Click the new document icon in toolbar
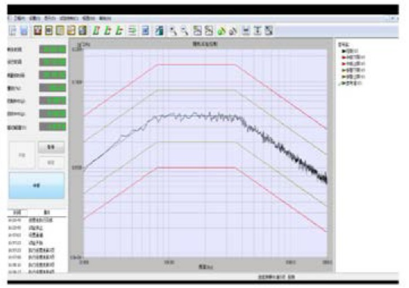Viewport: 409px width, 288px height. click(13, 30)
